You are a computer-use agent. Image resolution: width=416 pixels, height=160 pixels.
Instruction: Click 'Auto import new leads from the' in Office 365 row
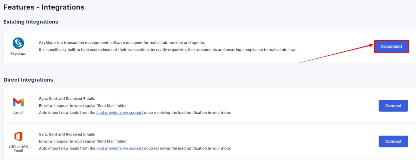pos(67,148)
